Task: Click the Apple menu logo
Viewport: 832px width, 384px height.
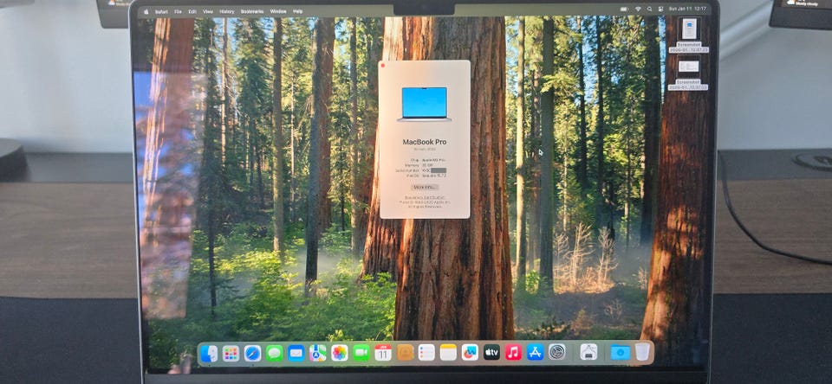Action: click(x=145, y=11)
